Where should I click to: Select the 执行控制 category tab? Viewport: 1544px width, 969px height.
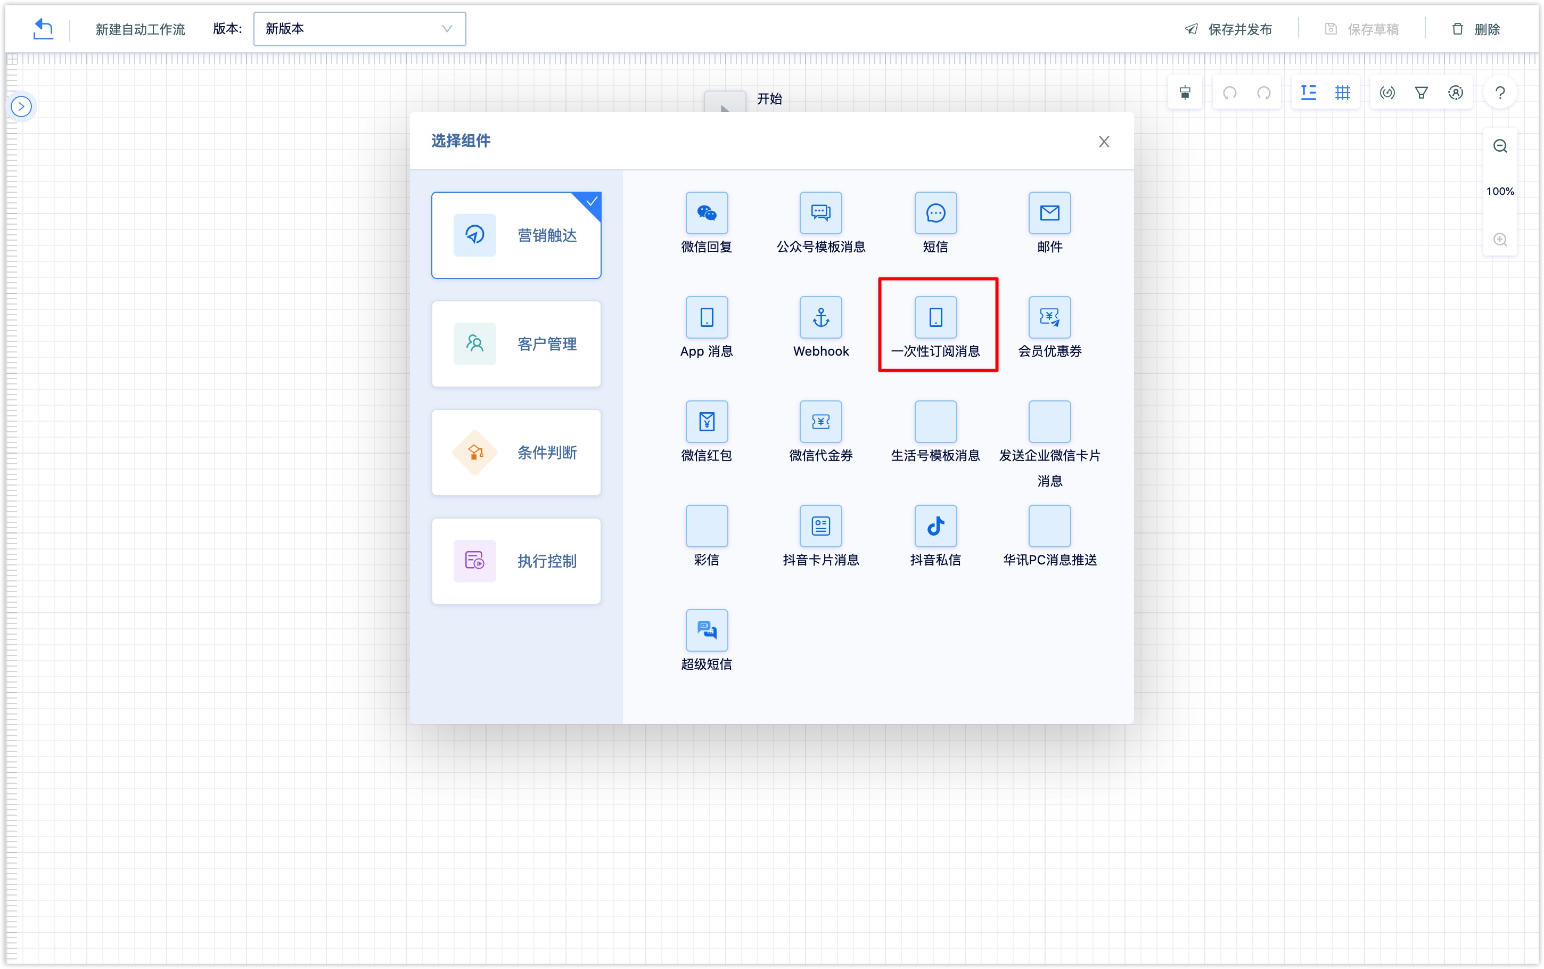coord(516,561)
